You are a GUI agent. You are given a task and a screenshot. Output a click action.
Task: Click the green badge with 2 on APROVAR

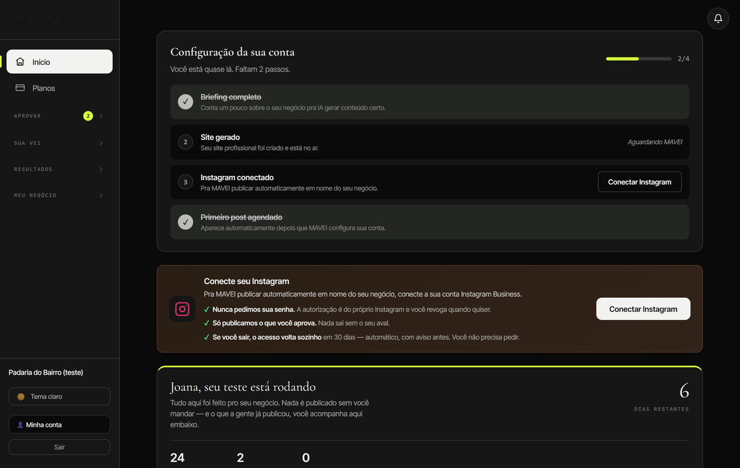tap(88, 116)
